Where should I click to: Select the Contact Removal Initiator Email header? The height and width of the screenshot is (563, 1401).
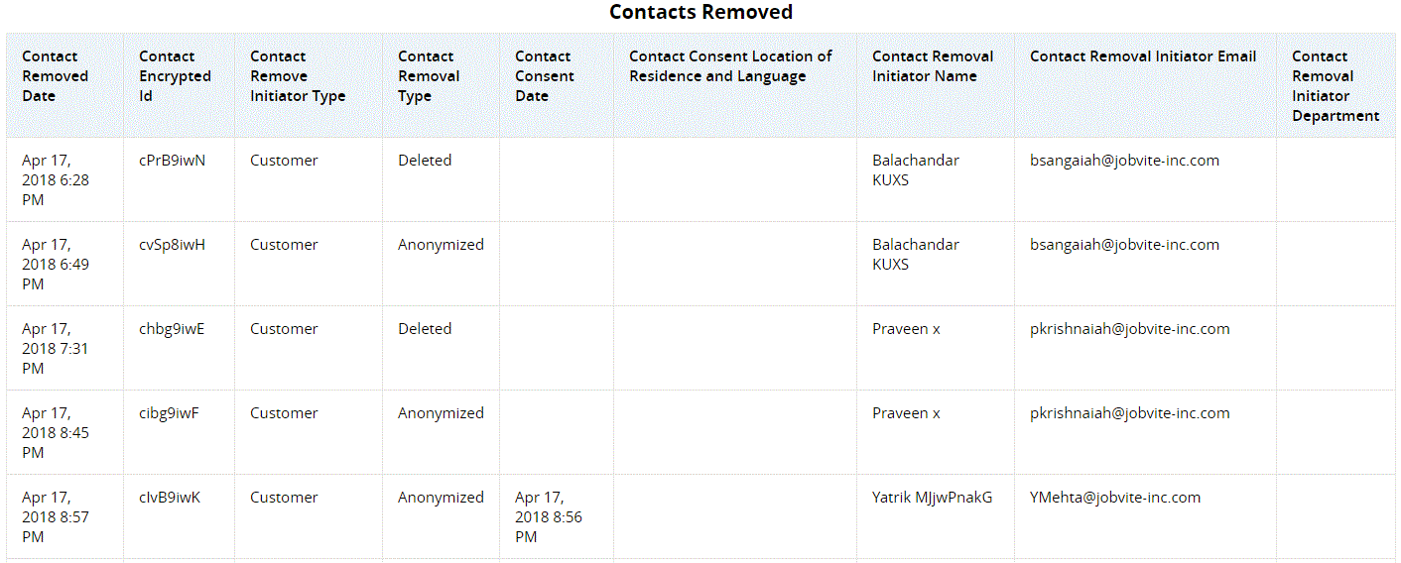tap(1143, 56)
